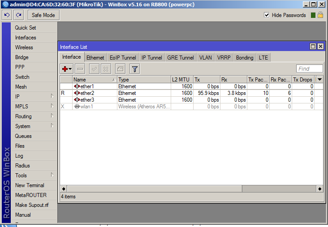328x227 pixels.
Task: Click the ether3 interface icon
Action: tap(77, 100)
